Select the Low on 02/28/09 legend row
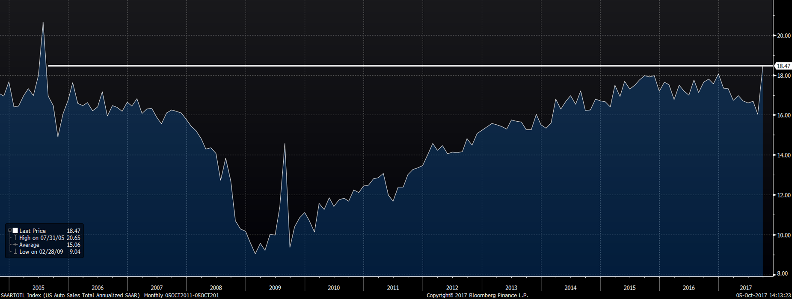This screenshot has height=299, width=792. click(42, 252)
